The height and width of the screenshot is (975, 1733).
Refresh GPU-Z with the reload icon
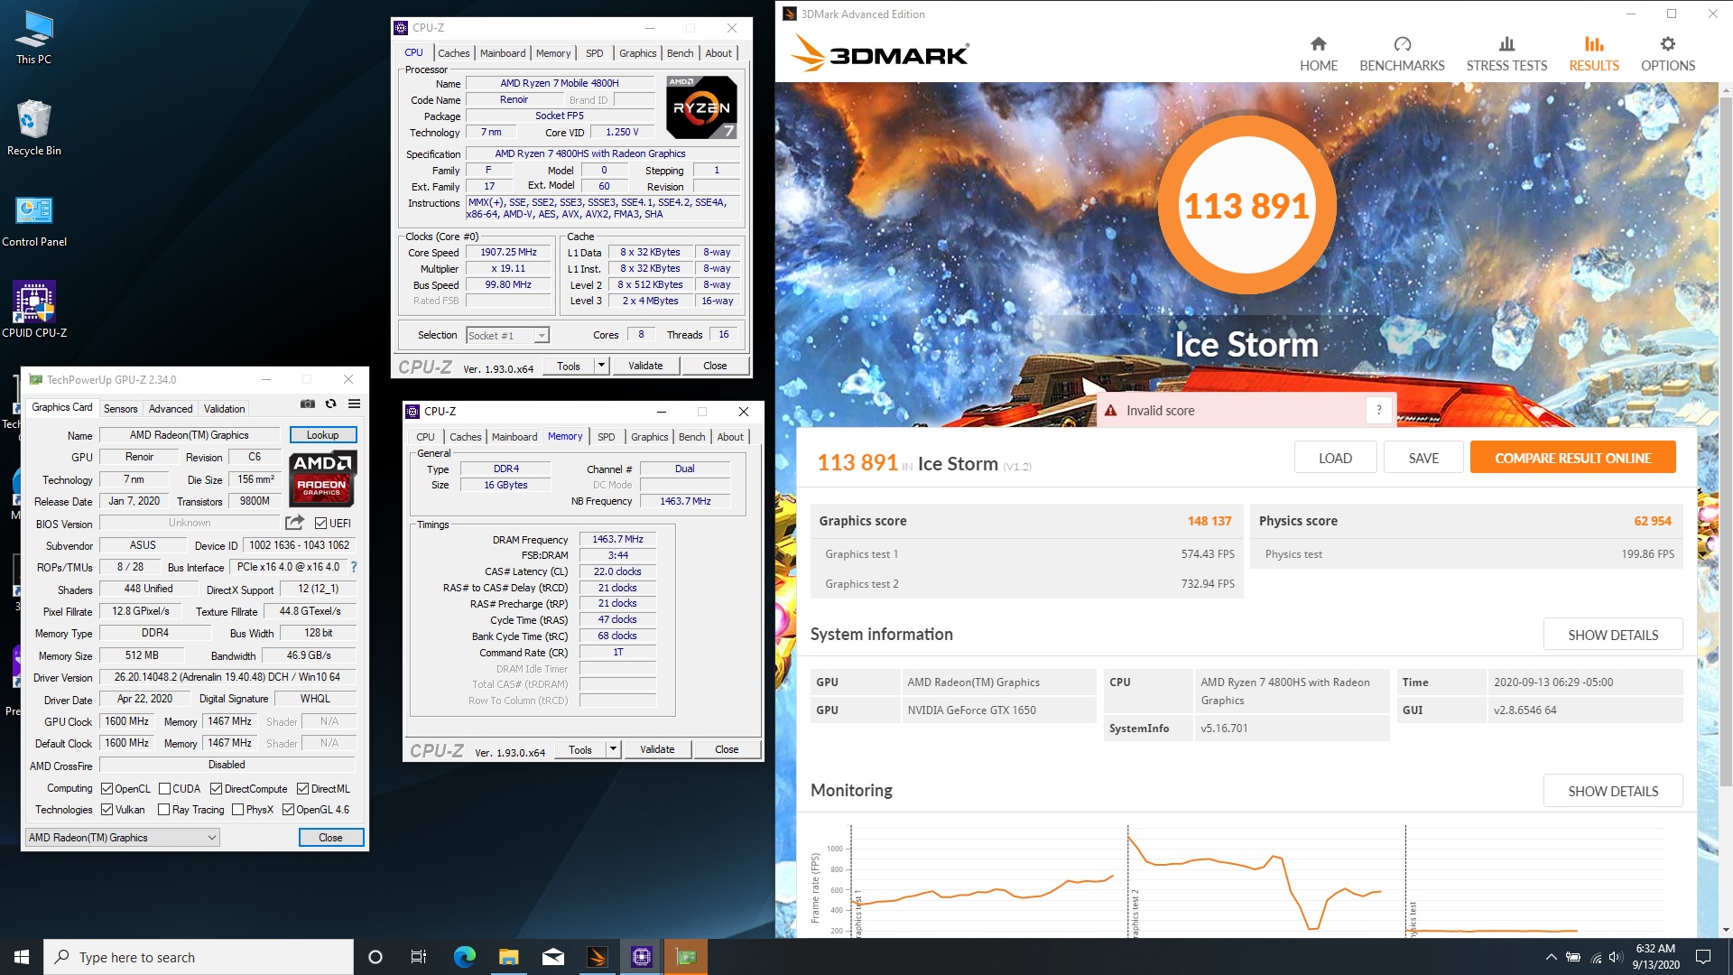tap(330, 404)
